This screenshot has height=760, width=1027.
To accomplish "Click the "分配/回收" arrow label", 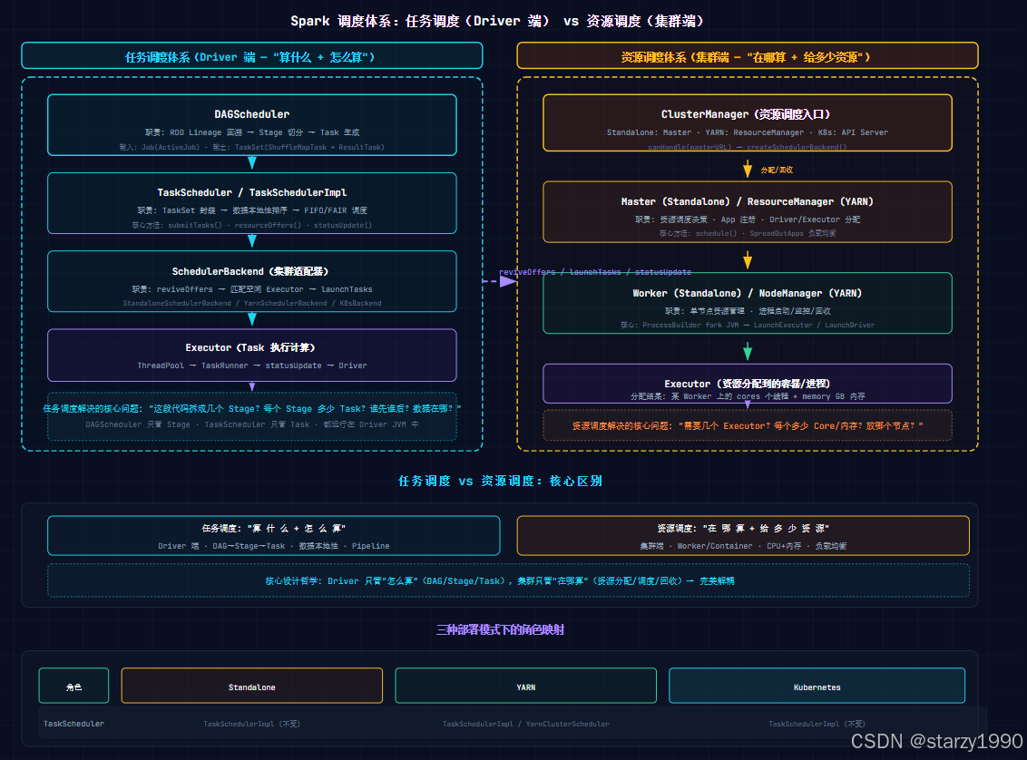I will coord(777,170).
